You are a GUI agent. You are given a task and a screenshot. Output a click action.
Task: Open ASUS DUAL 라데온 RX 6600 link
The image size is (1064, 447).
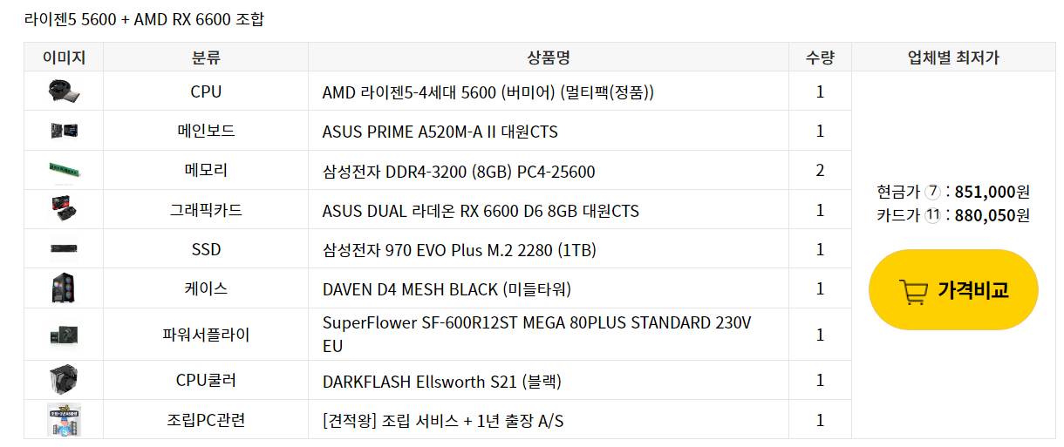[x=481, y=211]
